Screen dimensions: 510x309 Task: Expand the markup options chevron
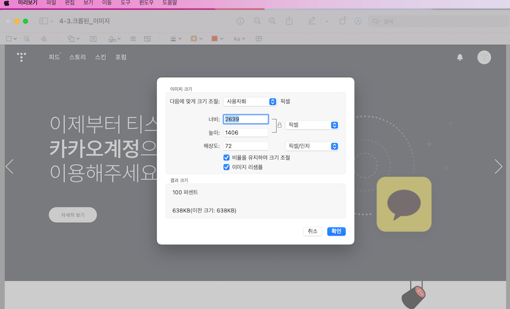(x=327, y=22)
